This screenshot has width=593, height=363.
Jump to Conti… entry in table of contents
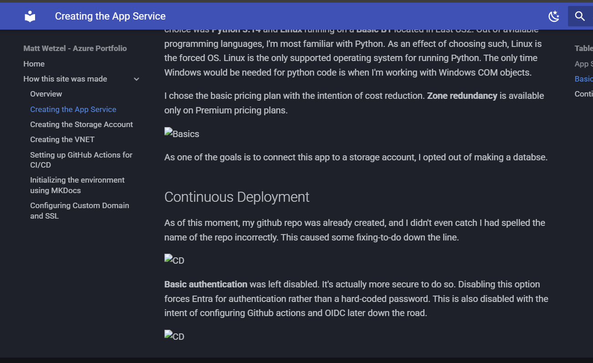coord(583,94)
